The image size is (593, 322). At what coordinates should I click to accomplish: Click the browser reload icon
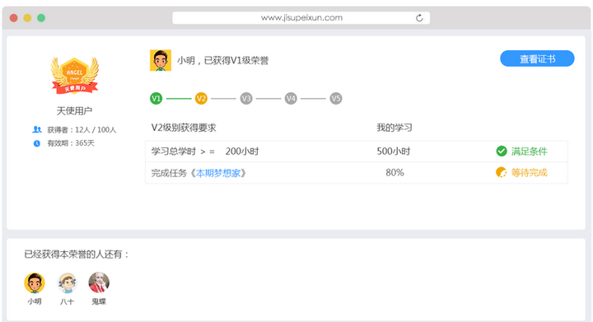[x=419, y=18]
